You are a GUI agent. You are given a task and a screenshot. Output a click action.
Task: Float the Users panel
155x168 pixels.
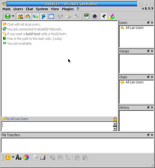(x=148, y=23)
